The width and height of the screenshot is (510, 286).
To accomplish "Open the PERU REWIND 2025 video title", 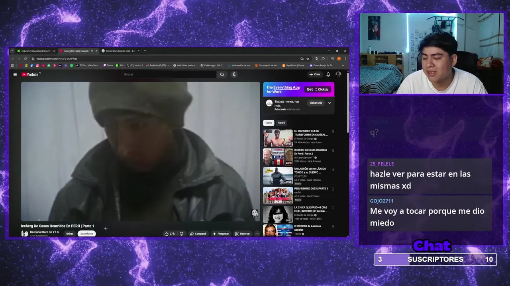I will coord(311,188).
